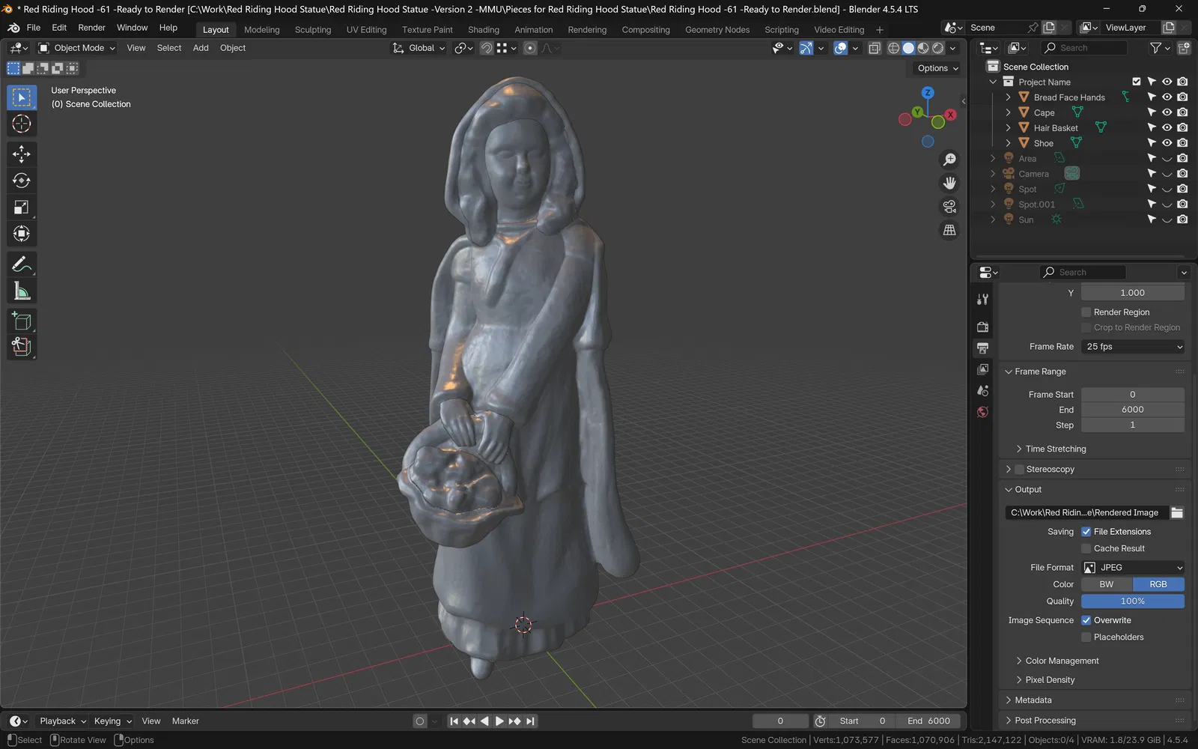The image size is (1198, 749).
Task: Open the Render menu
Action: pyautogui.click(x=91, y=28)
